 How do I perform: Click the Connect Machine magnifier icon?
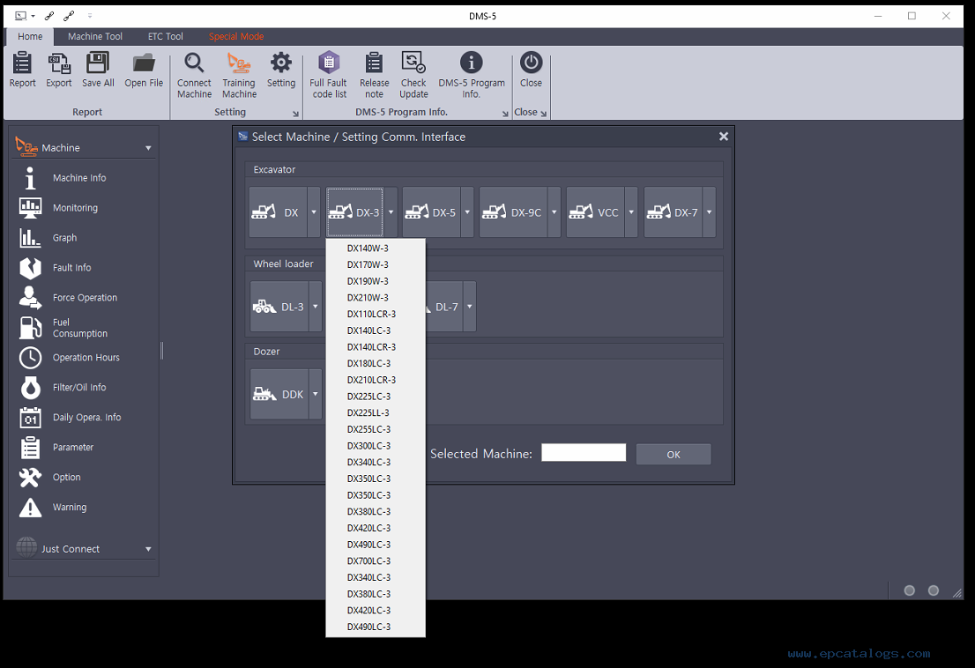click(x=194, y=63)
